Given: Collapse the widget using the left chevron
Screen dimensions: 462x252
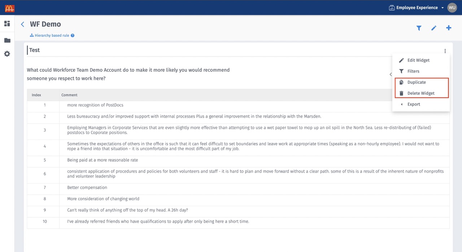Looking at the screenshot, I should tap(391, 74).
